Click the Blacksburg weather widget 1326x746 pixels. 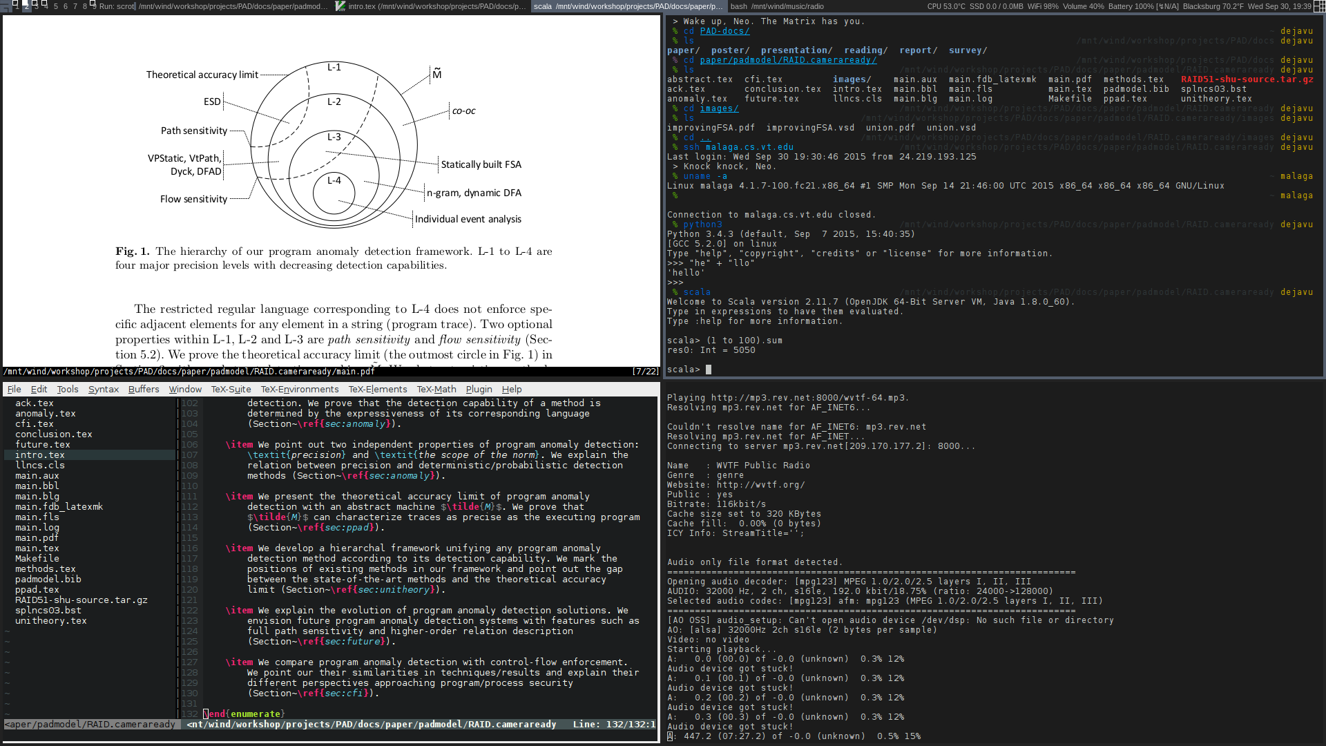click(1212, 6)
